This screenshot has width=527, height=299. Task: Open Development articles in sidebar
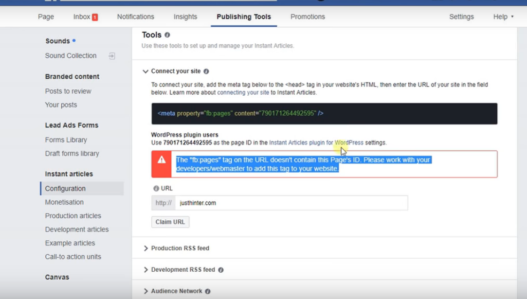76,229
